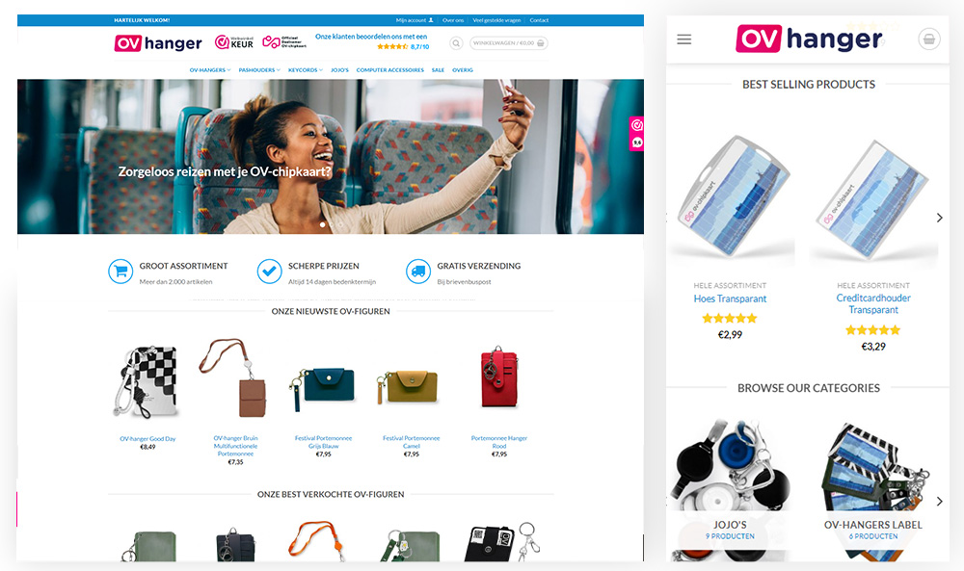Click the Webwinkel Keur badge
This screenshot has height=571, width=964.
234,42
